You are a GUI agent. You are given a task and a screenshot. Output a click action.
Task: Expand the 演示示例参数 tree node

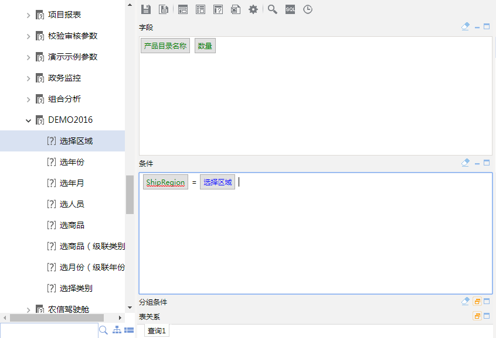click(29, 57)
